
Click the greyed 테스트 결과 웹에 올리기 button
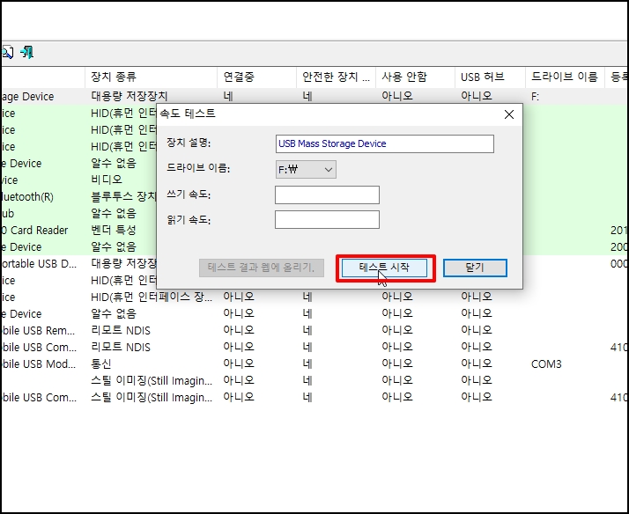(262, 268)
